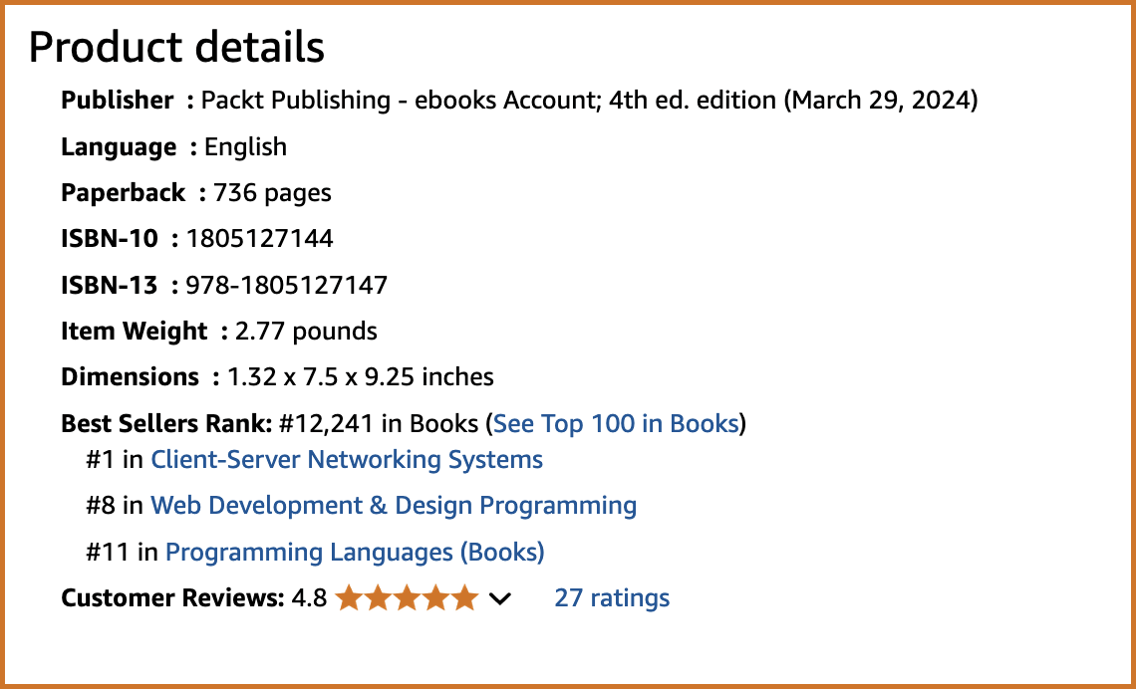
Task: Click the Packt Publishing publisher text
Action: [x=296, y=101]
